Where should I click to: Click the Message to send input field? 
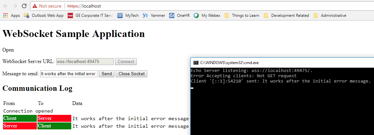pyautogui.click(x=69, y=74)
